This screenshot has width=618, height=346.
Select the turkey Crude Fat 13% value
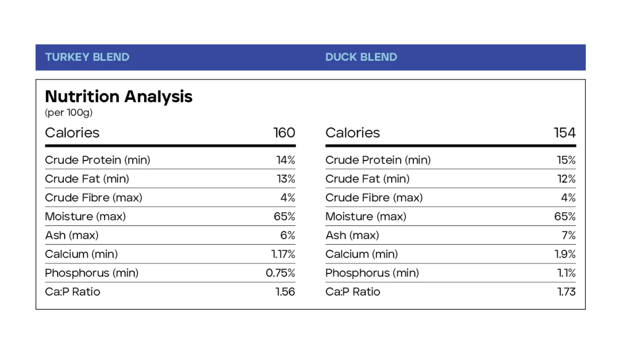tap(286, 179)
